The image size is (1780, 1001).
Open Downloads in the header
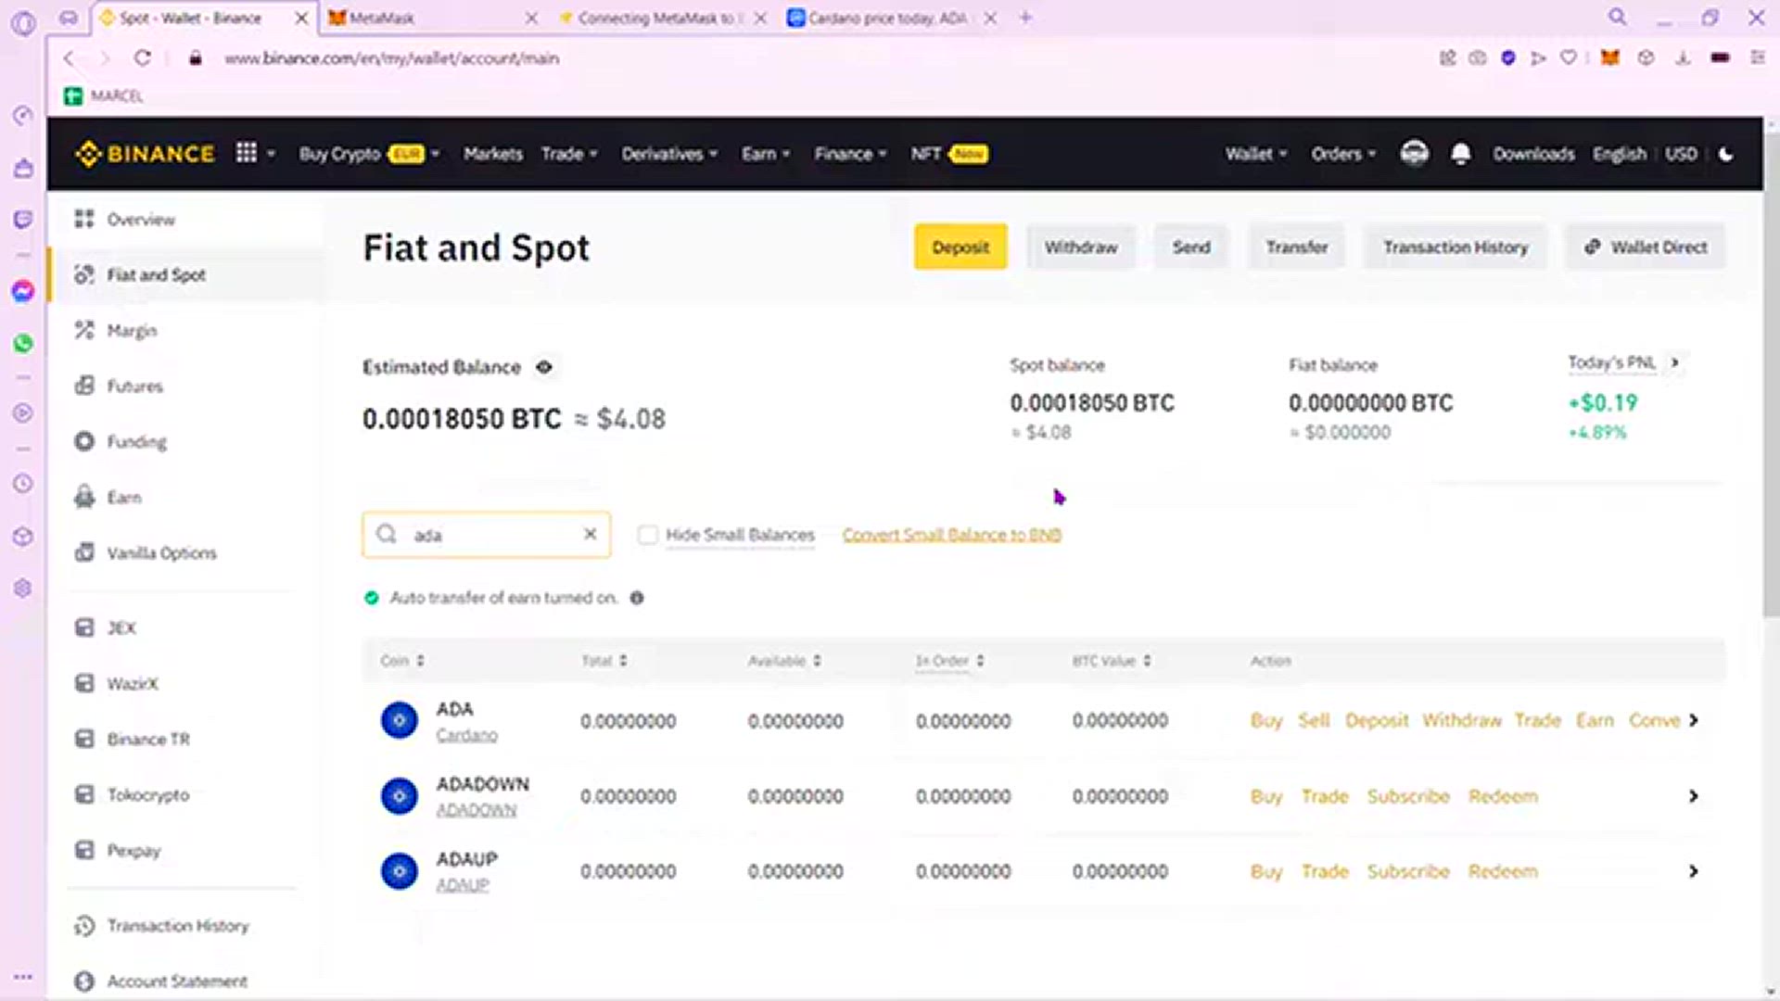coord(1533,154)
